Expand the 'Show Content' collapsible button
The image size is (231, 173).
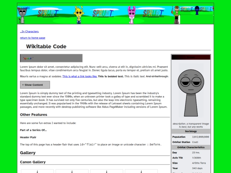tap(35, 85)
